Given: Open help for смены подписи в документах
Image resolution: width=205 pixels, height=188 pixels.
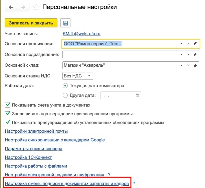Looking at the screenshot, I should [134, 183].
